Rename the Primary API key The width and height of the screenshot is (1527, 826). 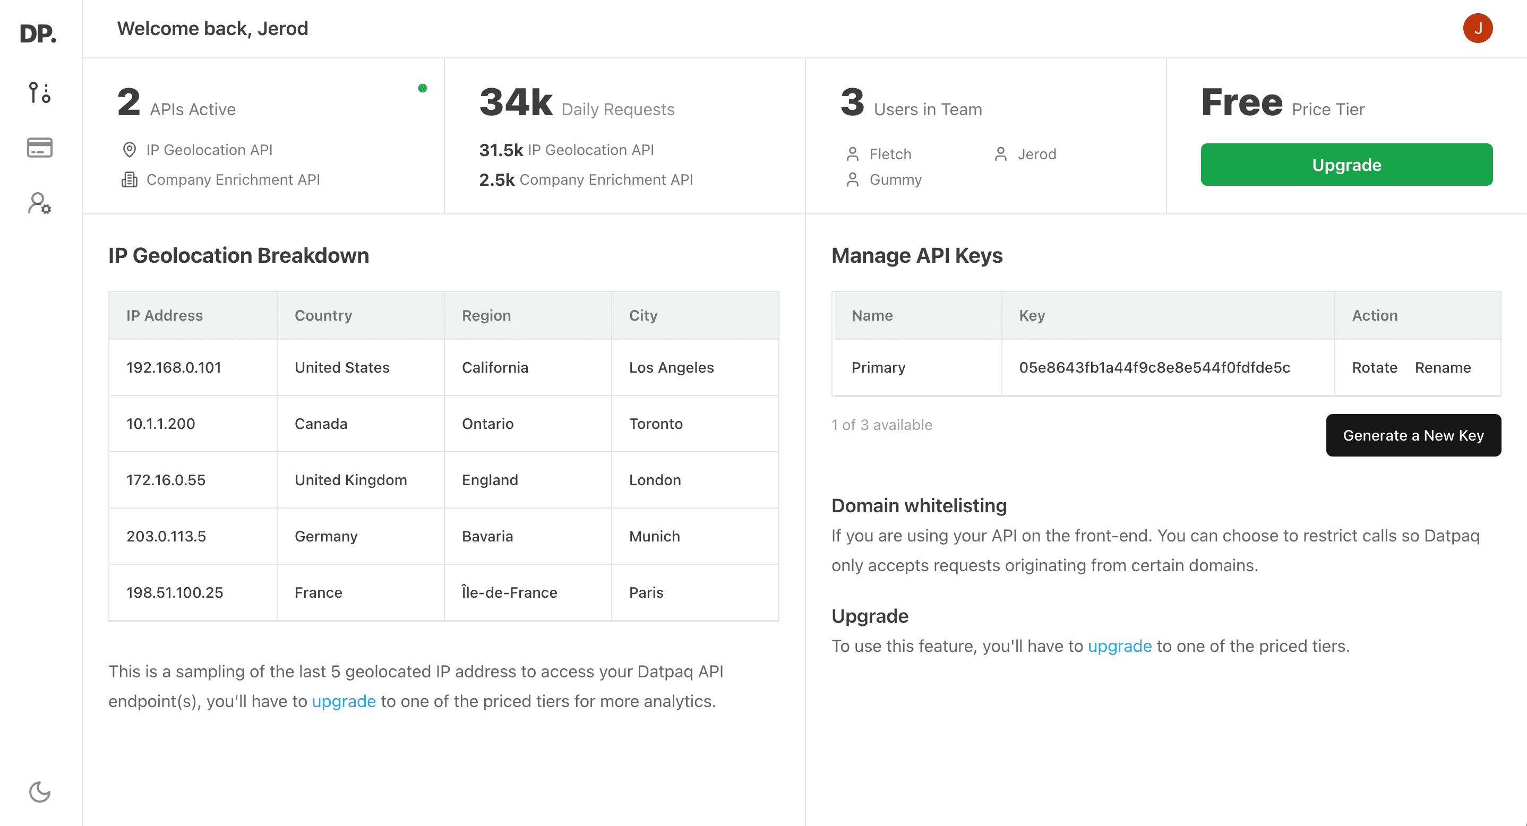(1442, 367)
